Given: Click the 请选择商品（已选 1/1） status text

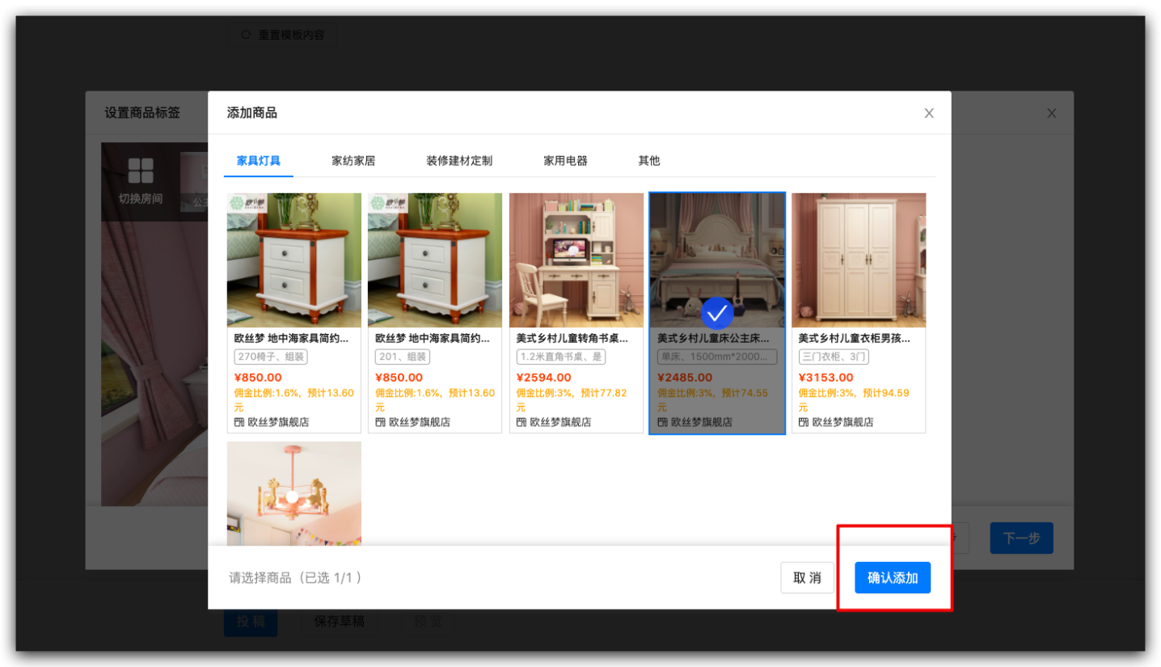Looking at the screenshot, I should pyautogui.click(x=296, y=578).
